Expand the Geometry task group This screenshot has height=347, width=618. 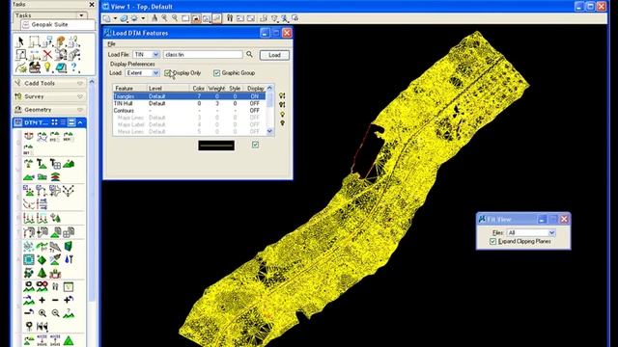(80, 109)
